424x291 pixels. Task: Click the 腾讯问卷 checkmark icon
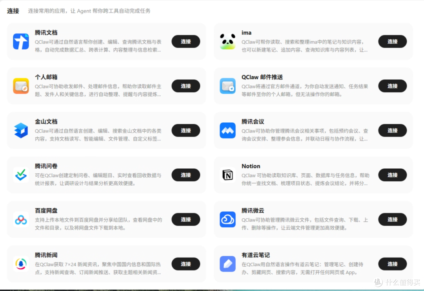(21, 175)
